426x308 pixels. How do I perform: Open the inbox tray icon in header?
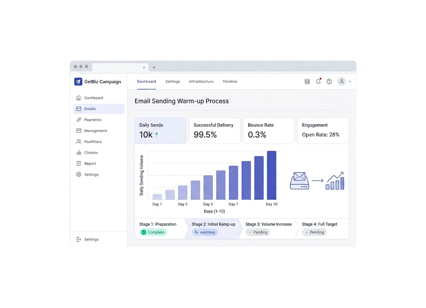pyautogui.click(x=307, y=81)
